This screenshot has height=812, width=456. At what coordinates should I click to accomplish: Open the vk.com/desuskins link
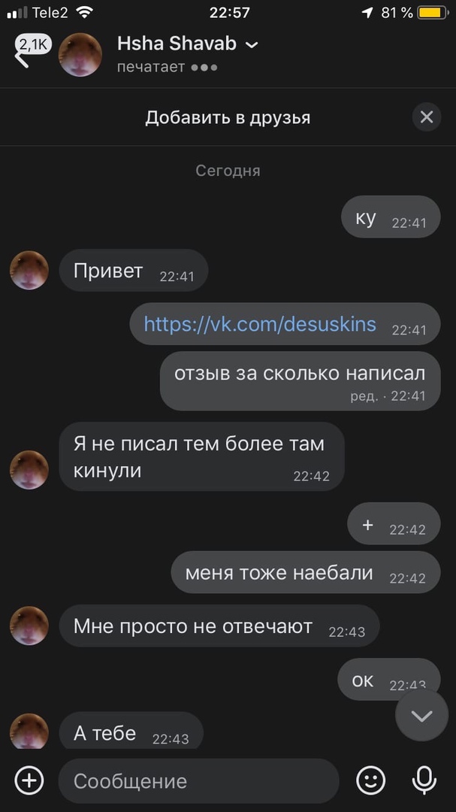tap(260, 323)
